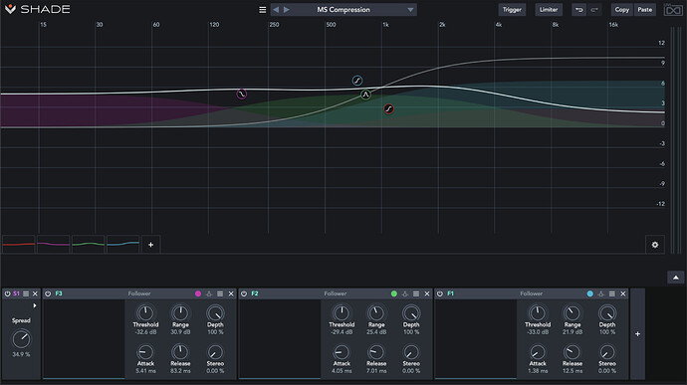
Task: Open the F1 follower options menu
Action: click(x=612, y=293)
